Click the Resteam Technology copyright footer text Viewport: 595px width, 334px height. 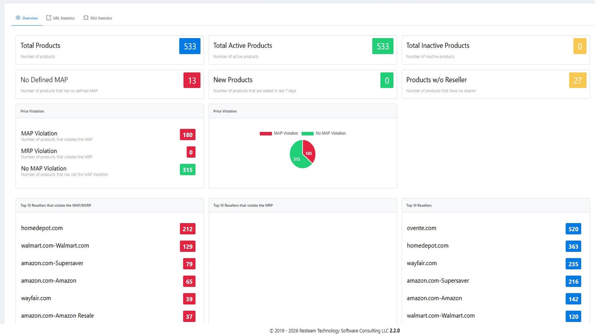(x=335, y=331)
